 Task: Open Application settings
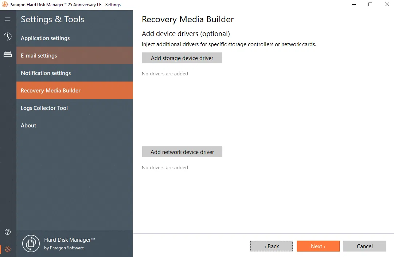[x=75, y=38]
